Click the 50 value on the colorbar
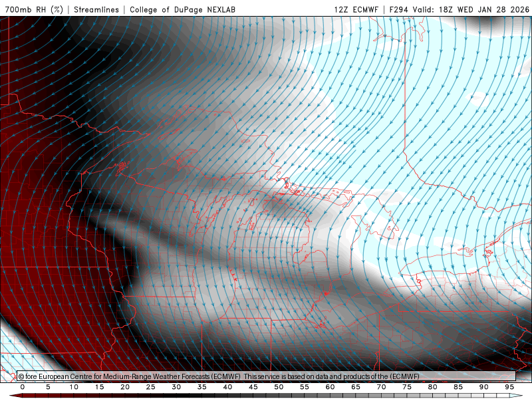Screen dimensions: 532x399 coord(279,387)
